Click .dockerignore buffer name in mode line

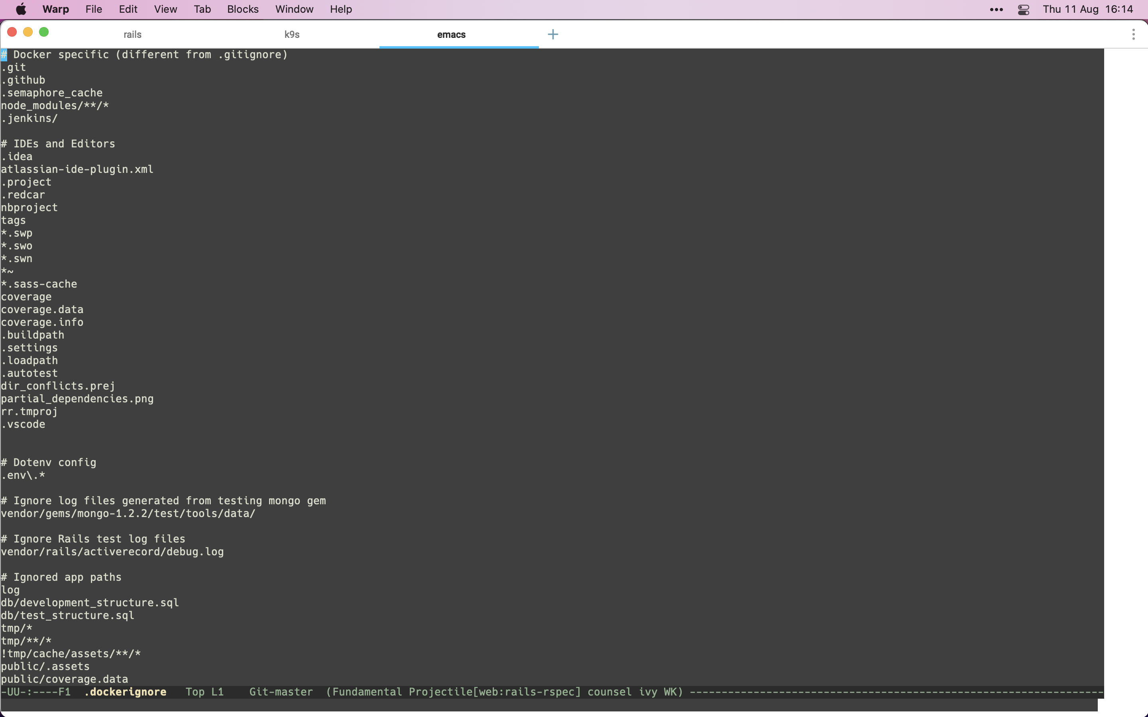[125, 692]
